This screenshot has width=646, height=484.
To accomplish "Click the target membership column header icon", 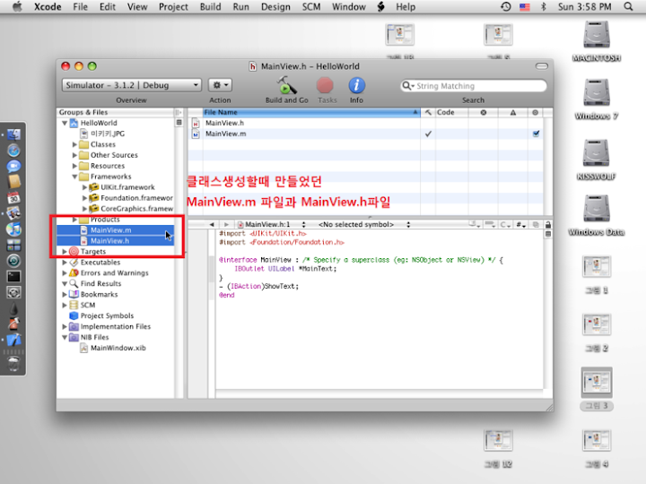I will click(x=535, y=112).
